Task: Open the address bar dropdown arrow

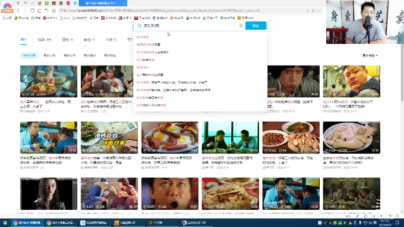Action: click(318, 11)
